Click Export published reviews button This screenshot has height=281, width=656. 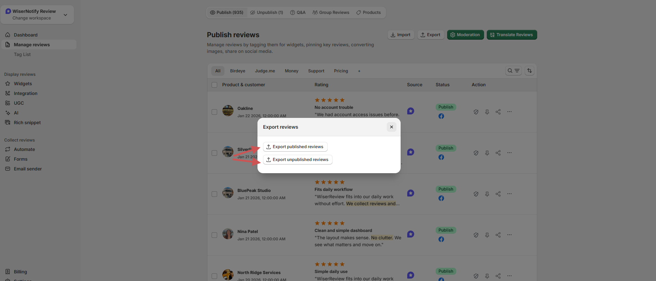pyautogui.click(x=295, y=147)
